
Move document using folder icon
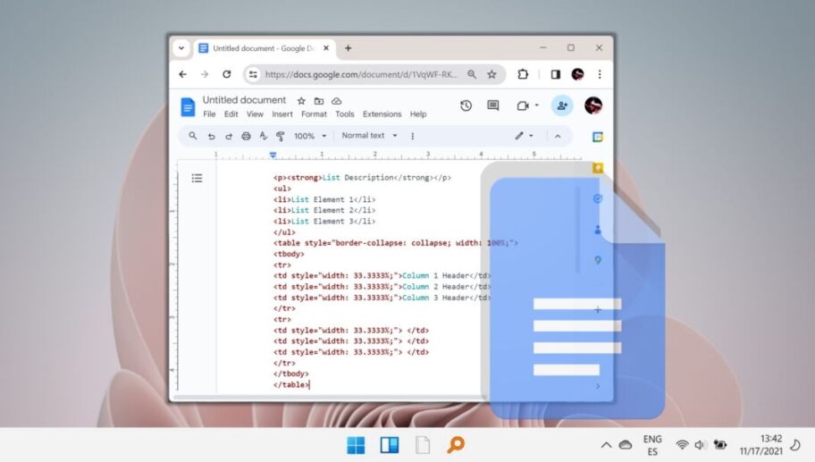pyautogui.click(x=319, y=101)
